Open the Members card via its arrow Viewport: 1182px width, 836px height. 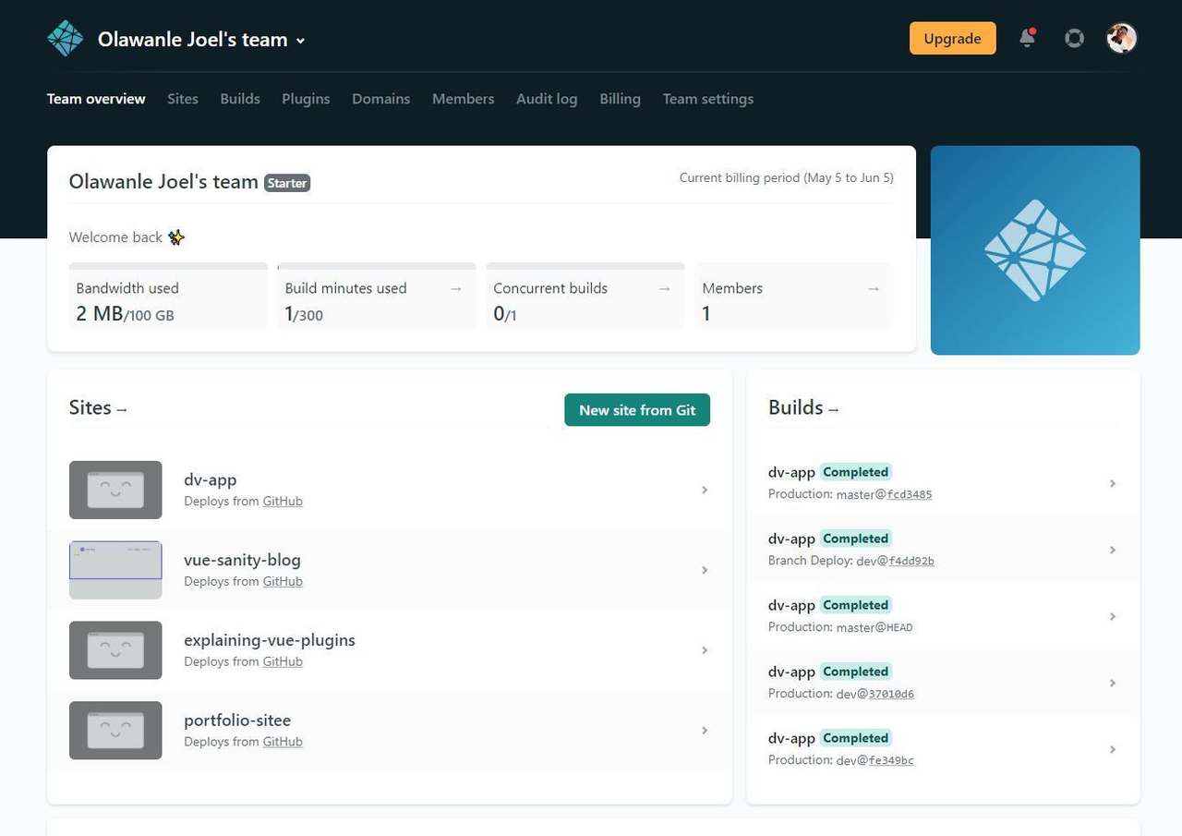873,288
